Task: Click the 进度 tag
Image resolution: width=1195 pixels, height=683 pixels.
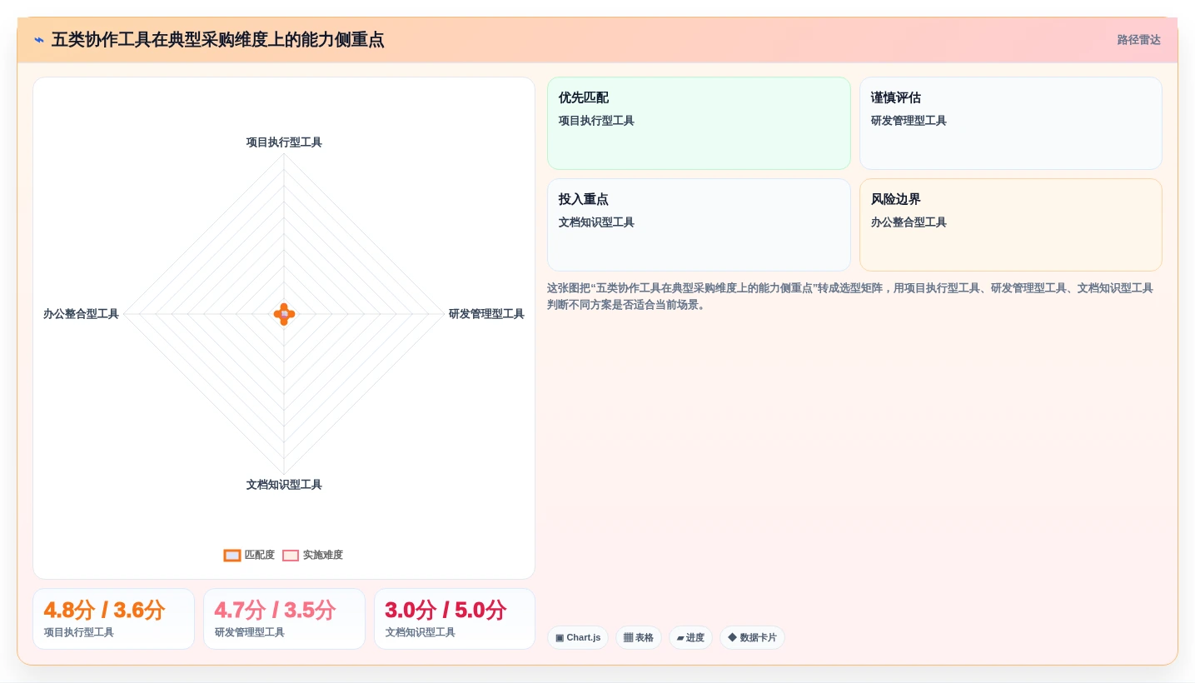Action: click(690, 638)
